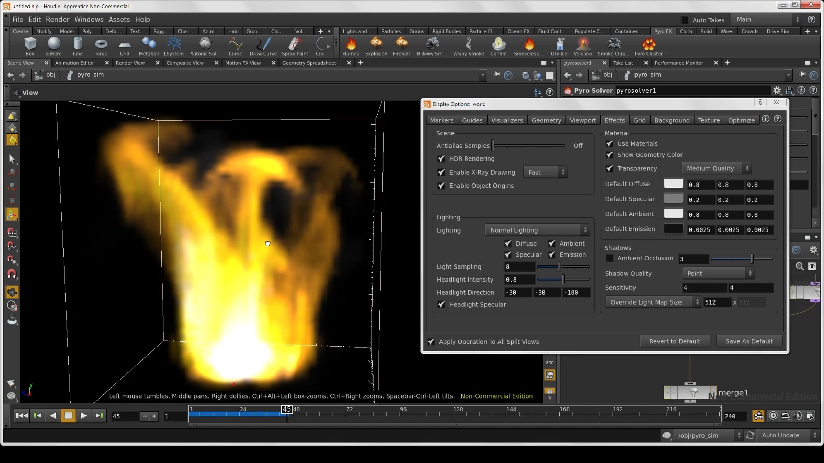Choose the Smoke Cluster tool
Image resolution: width=824 pixels, height=463 pixels.
click(614, 46)
